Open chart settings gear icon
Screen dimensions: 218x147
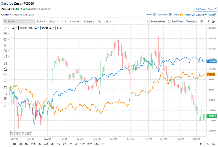click(x=202, y=21)
